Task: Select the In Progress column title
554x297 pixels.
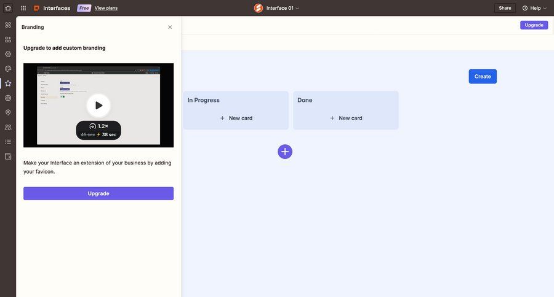Action: coord(204,100)
